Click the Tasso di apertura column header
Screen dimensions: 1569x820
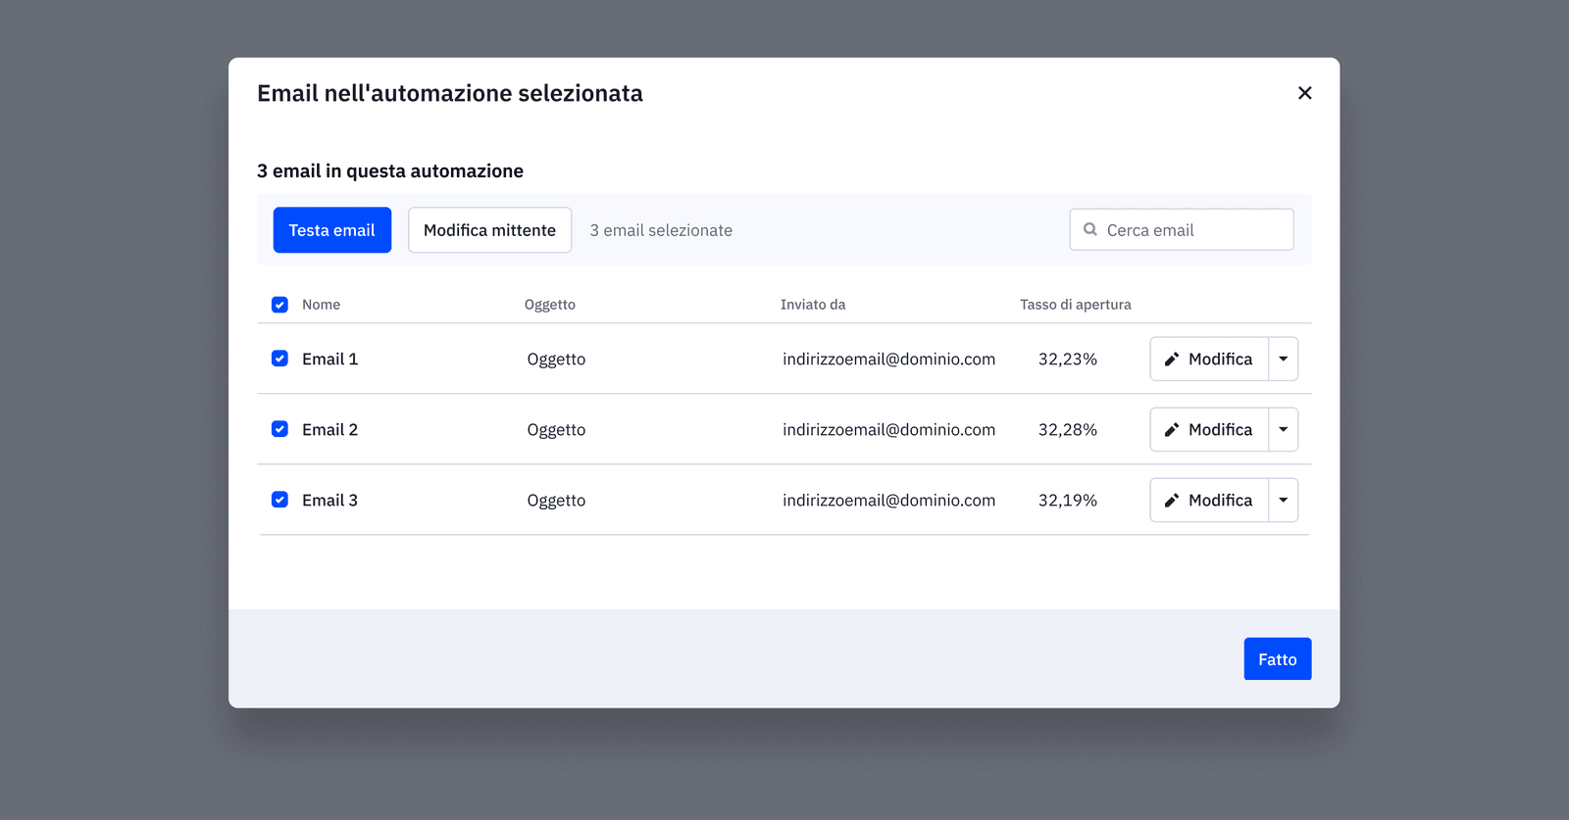(1075, 305)
